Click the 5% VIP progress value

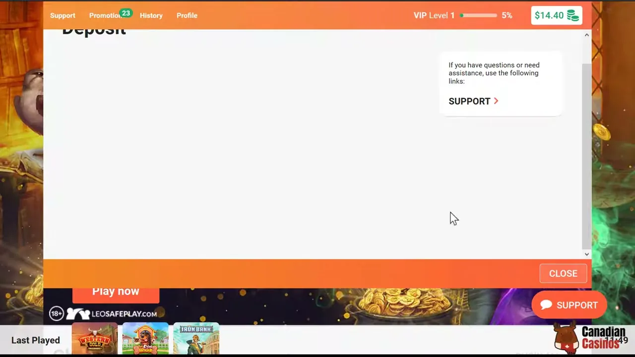[x=507, y=15]
